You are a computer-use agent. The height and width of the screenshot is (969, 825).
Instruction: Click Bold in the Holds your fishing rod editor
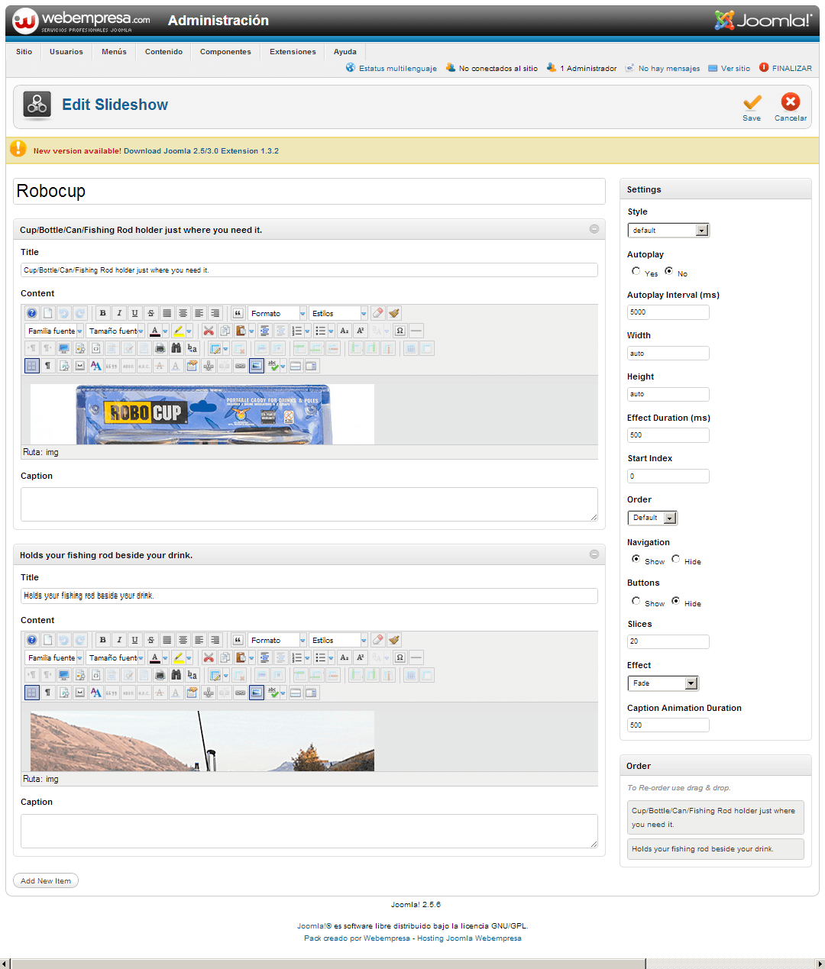click(103, 640)
